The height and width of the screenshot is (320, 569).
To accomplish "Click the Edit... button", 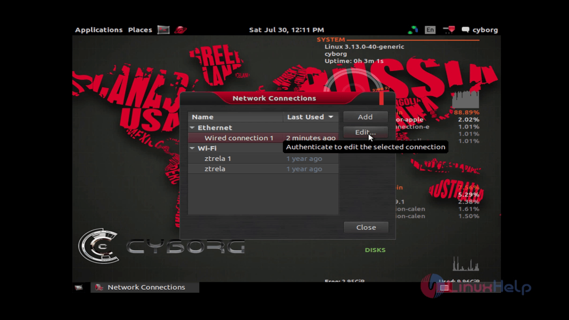I will [365, 132].
